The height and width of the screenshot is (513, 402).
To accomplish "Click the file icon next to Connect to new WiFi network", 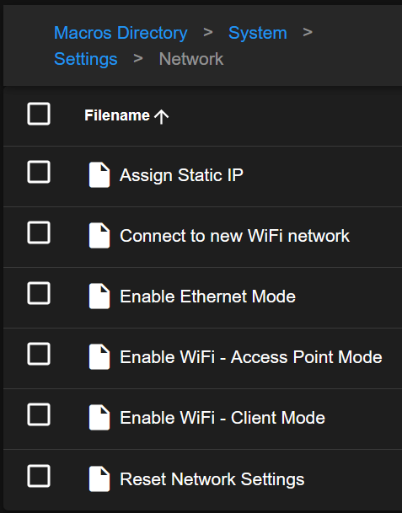I will click(99, 236).
